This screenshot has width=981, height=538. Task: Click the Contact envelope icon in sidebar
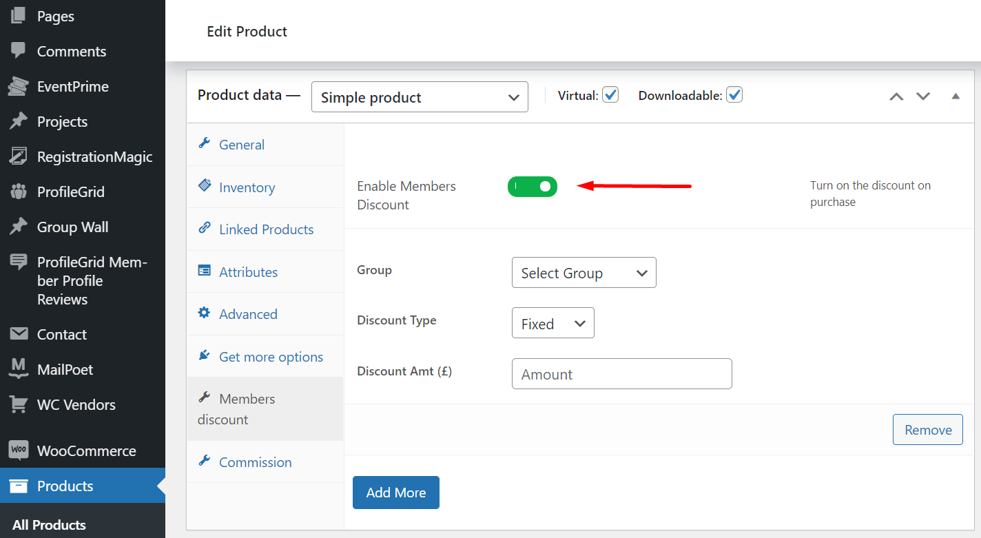[x=19, y=334]
